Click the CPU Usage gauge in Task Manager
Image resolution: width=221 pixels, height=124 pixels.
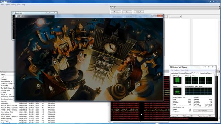177,81
